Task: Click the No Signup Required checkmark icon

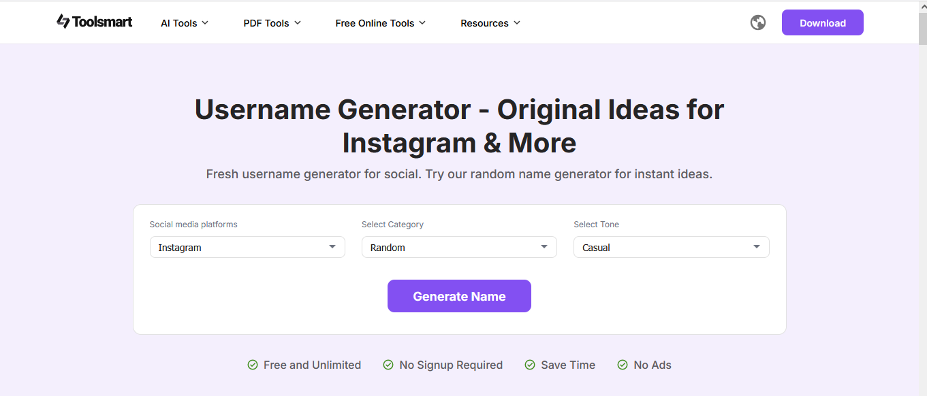Action: pos(388,365)
